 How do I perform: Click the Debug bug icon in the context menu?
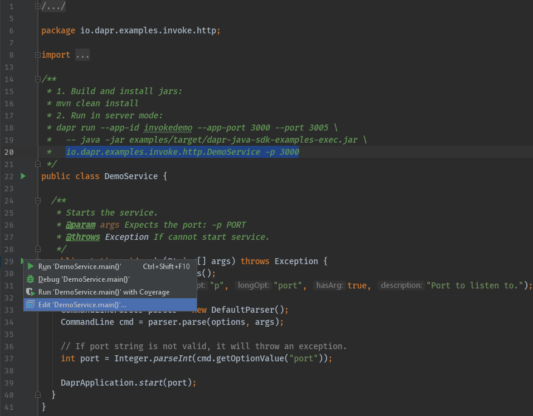point(30,279)
